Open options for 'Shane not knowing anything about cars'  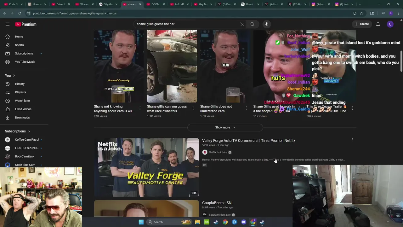coord(140,108)
